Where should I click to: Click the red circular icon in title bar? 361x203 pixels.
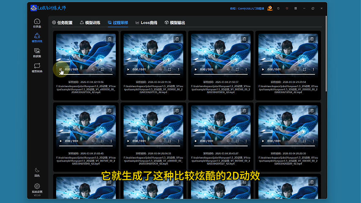click(287, 8)
